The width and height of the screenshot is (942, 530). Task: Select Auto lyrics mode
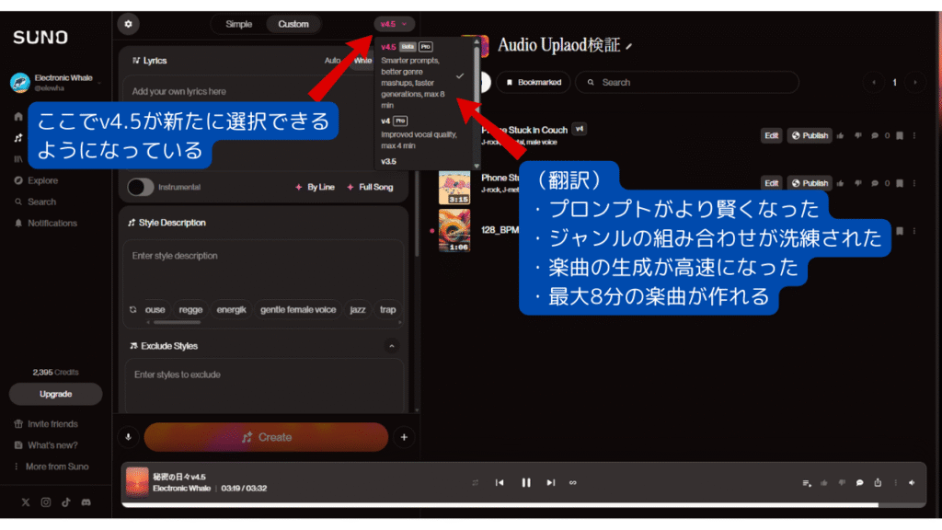pyautogui.click(x=332, y=61)
